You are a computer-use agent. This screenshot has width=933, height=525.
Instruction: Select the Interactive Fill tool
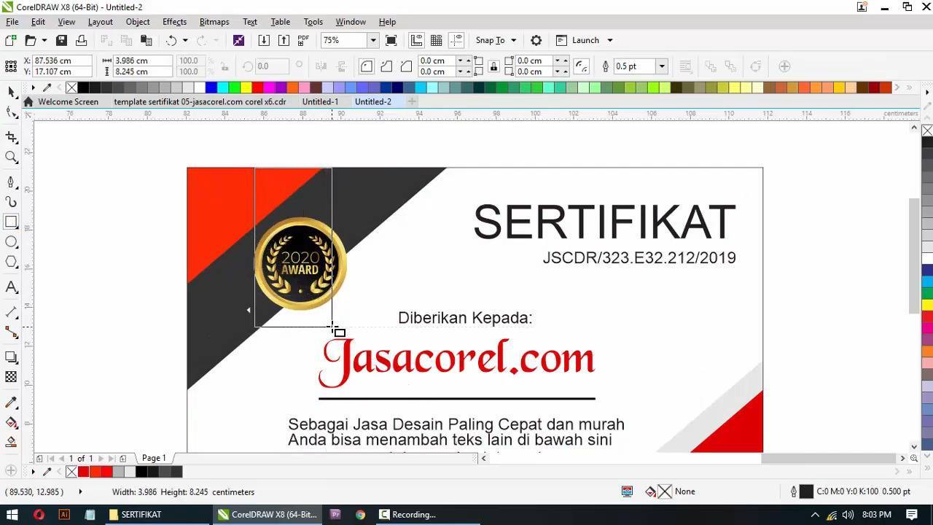[x=11, y=422]
